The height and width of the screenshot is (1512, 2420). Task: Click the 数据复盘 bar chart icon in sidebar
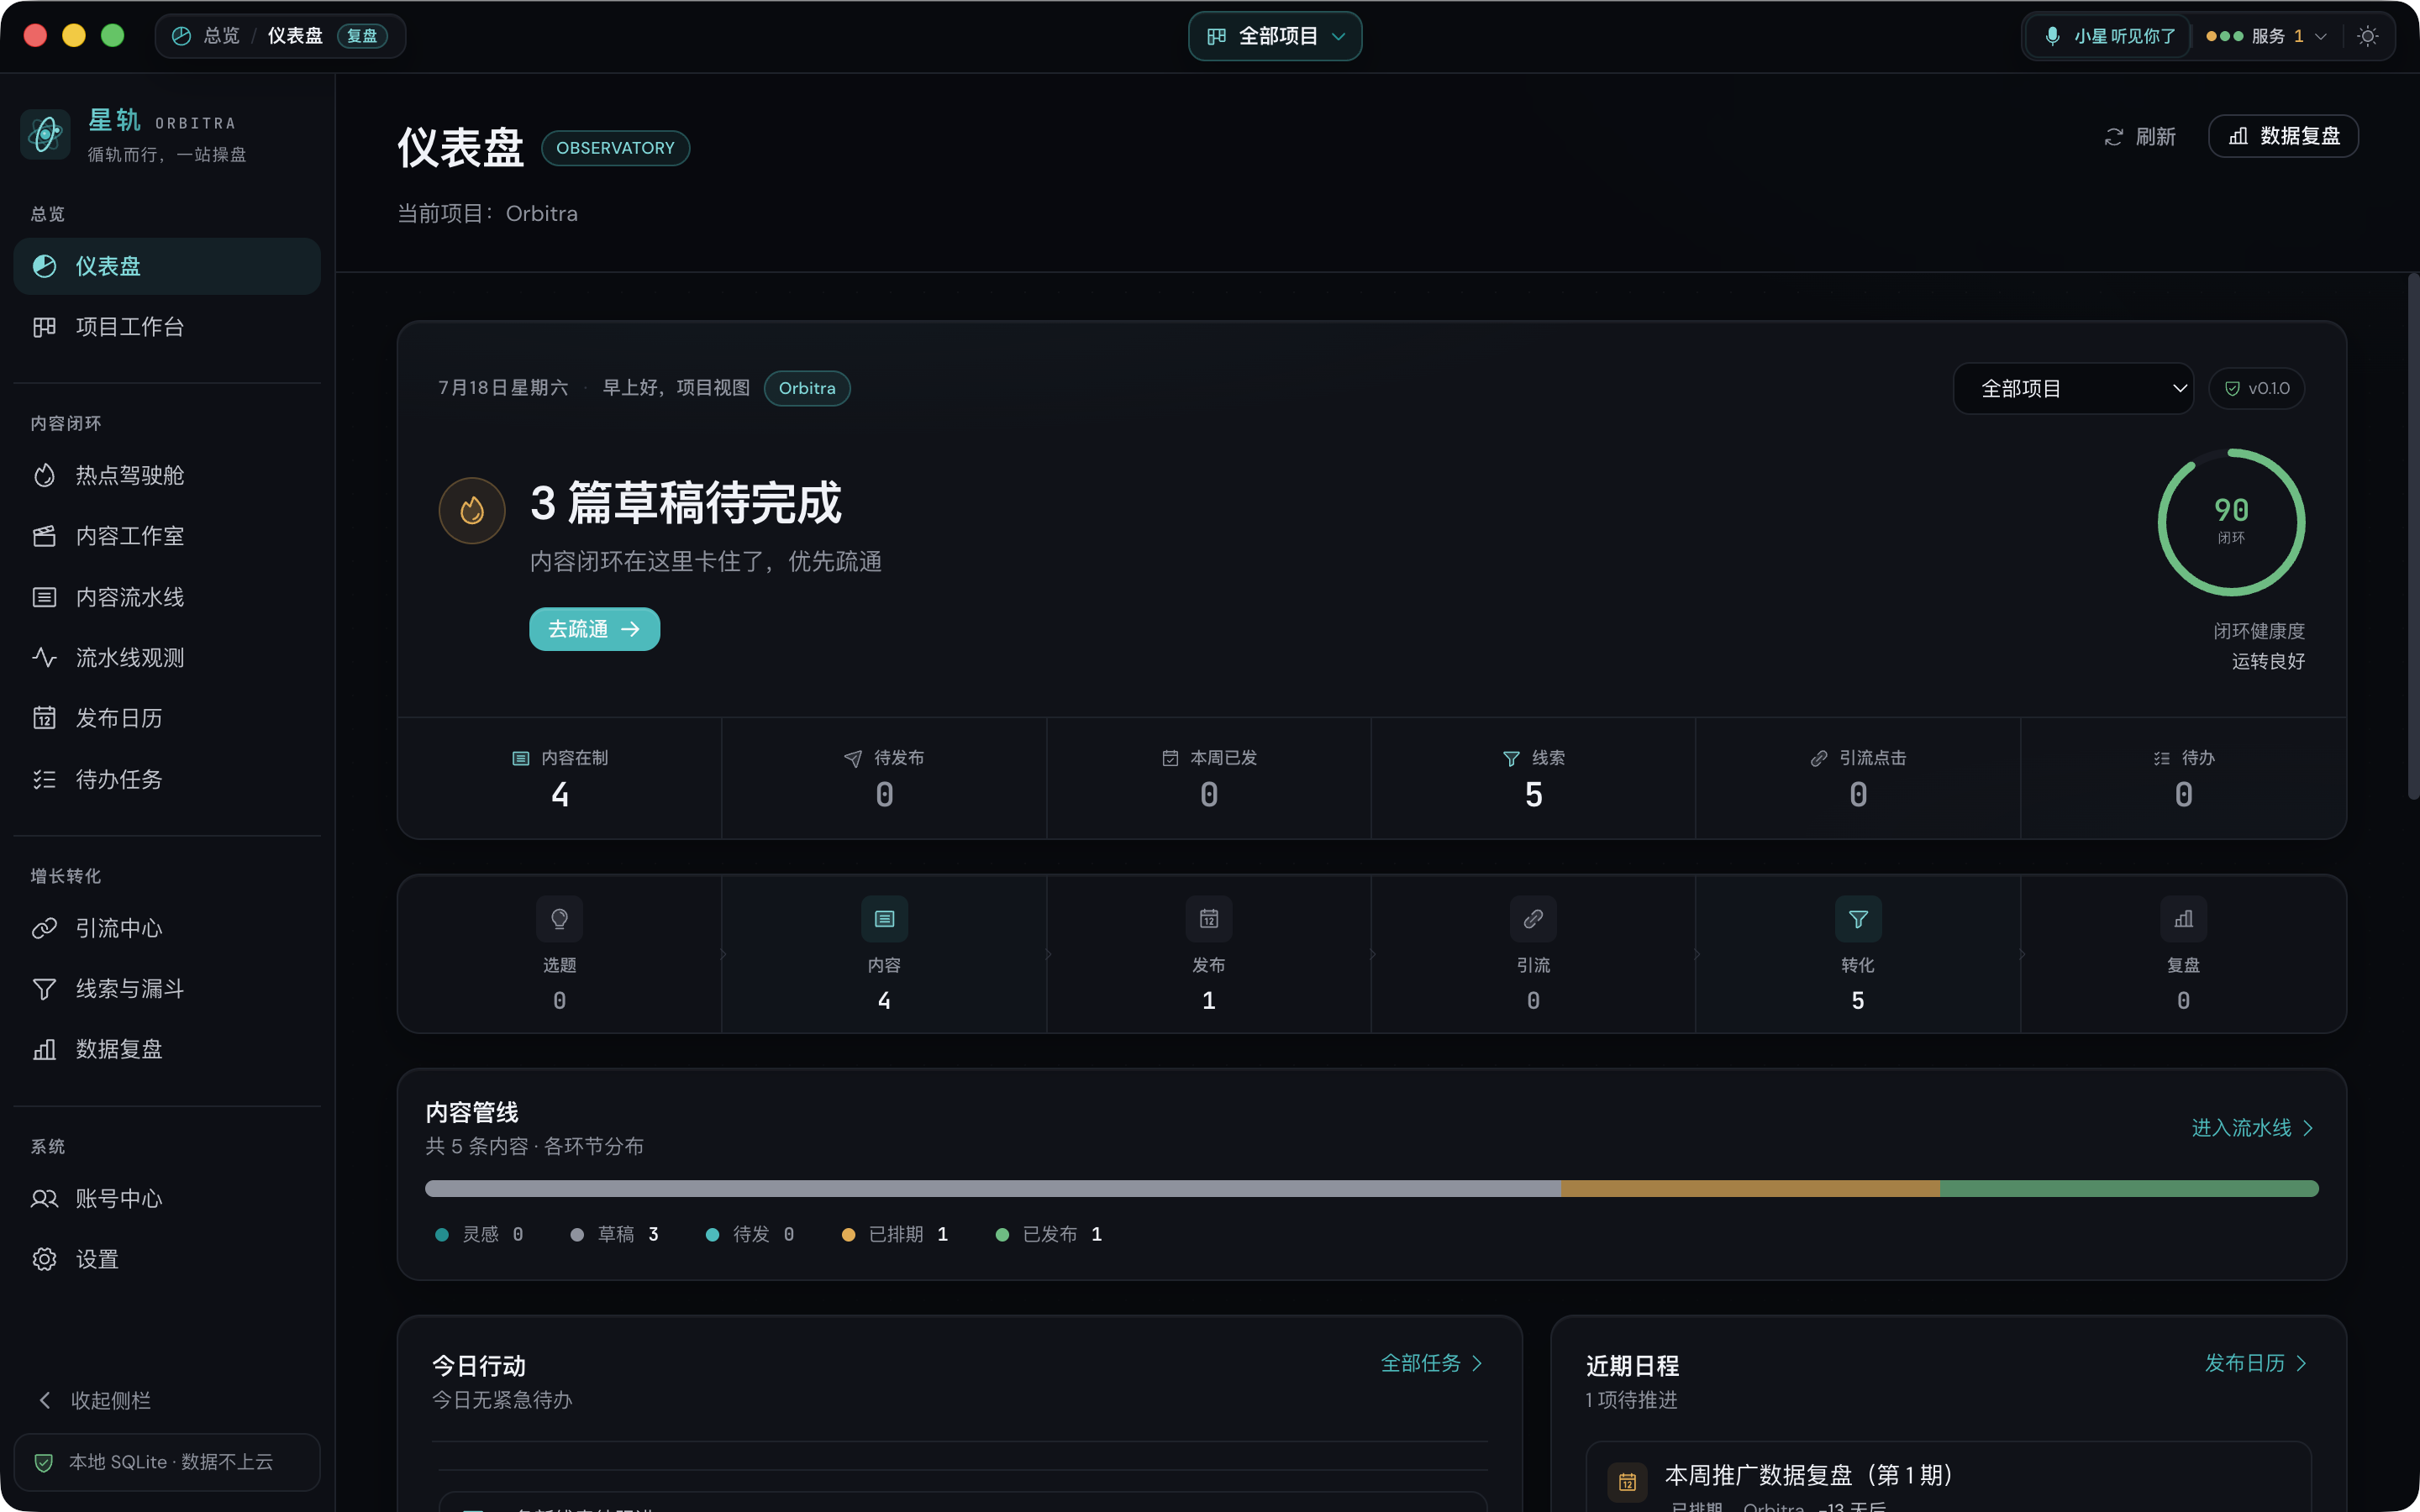pyautogui.click(x=44, y=1049)
